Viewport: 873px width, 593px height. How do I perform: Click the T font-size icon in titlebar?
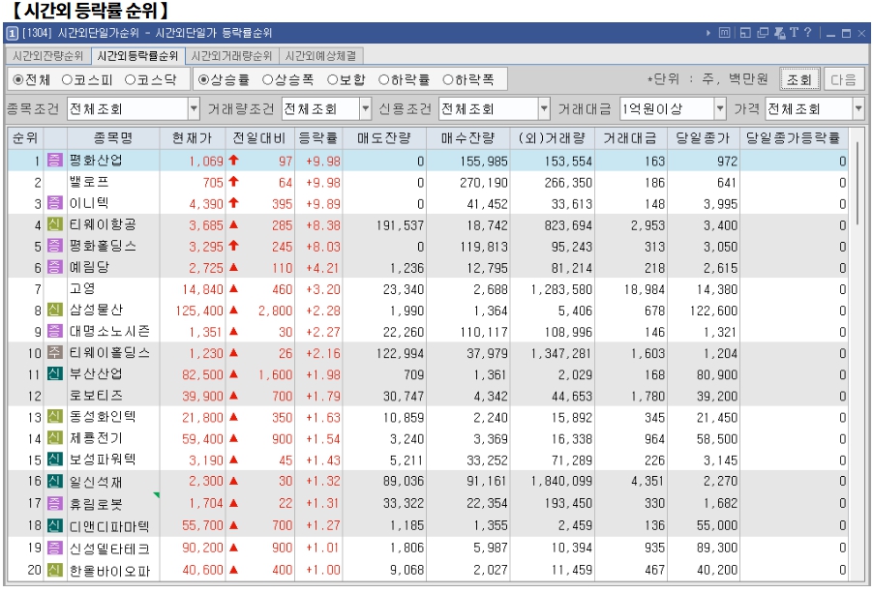click(795, 33)
